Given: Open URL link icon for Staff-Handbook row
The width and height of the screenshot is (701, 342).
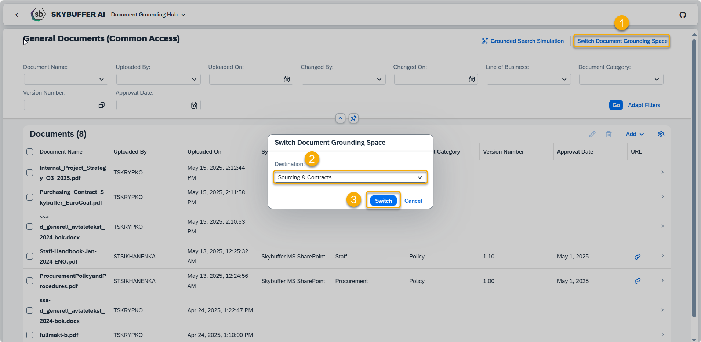Looking at the screenshot, I should (x=638, y=257).
